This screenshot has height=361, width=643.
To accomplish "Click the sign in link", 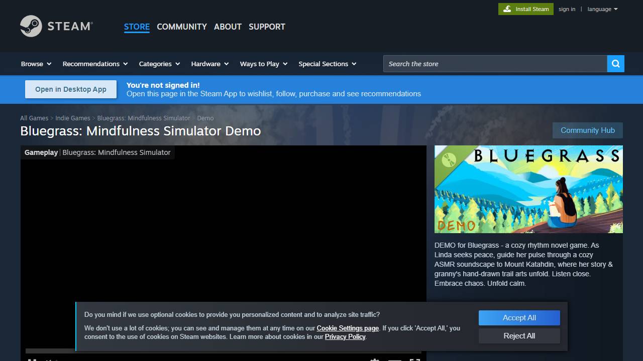I will 567,9.
